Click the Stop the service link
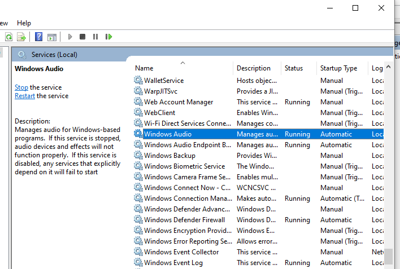 [x=21, y=87]
